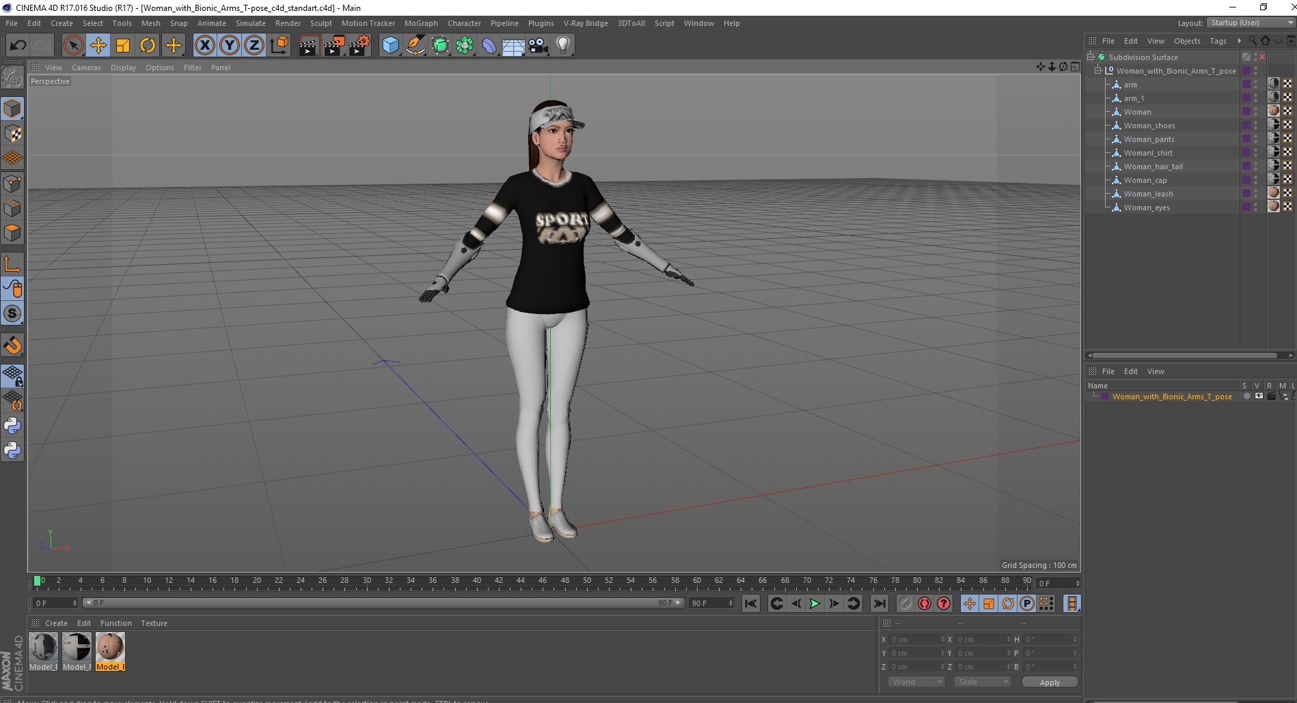Click the Object Manager horizontal scrollbar
Viewport: 1297px width, 703px height.
point(1184,355)
